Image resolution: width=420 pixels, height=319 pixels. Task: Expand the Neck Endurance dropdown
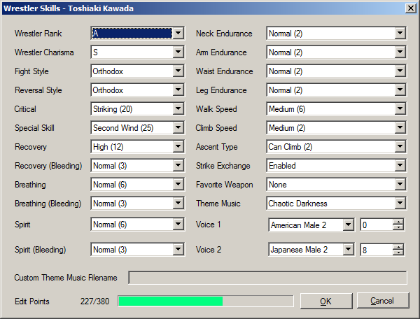click(400, 34)
